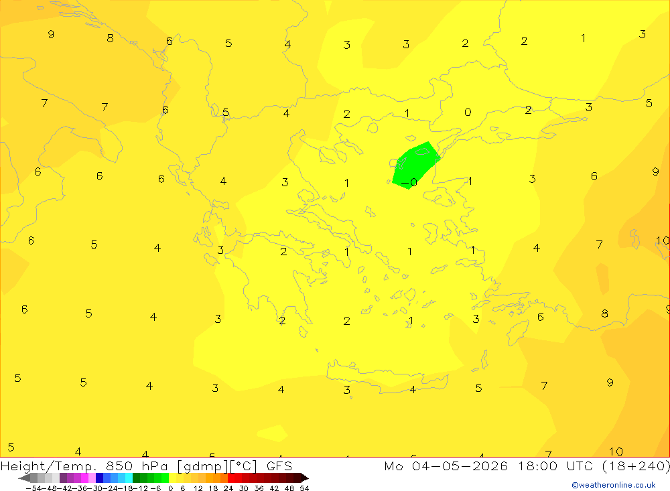Open the weatheronline.co.uk copyright link
This screenshot has width=670, height=491.
pyautogui.click(x=613, y=485)
